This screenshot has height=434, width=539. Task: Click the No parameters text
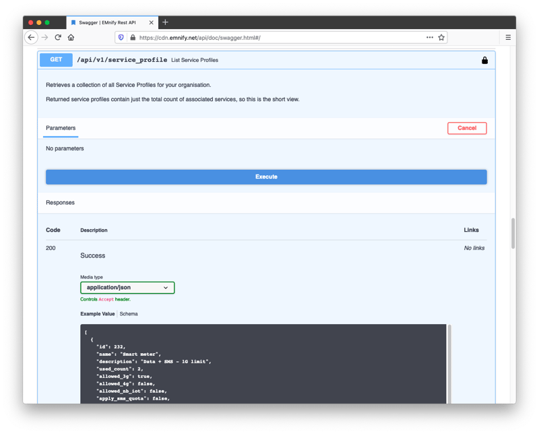pyautogui.click(x=65, y=148)
